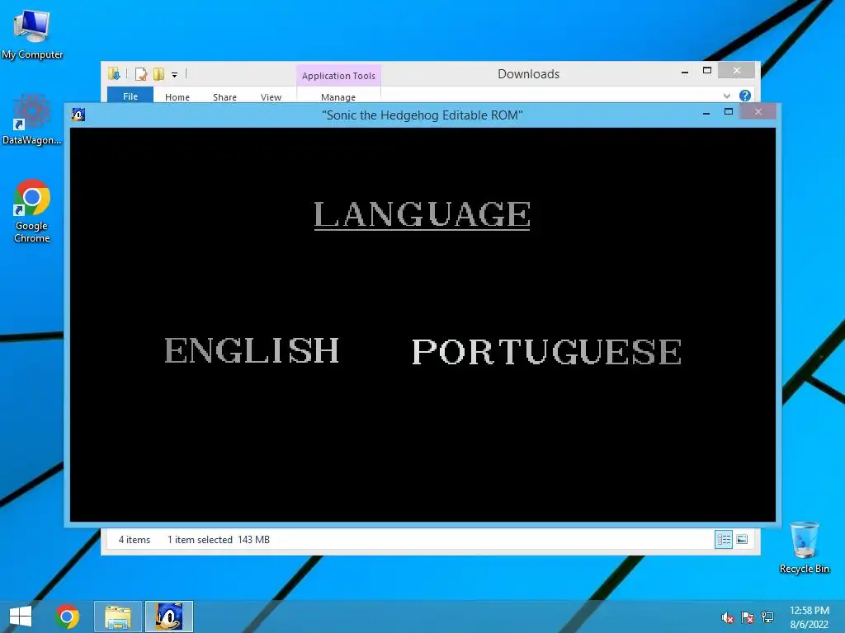Select Google Chrome desktop shortcut
Viewport: 845px width, 633px height.
(32, 211)
